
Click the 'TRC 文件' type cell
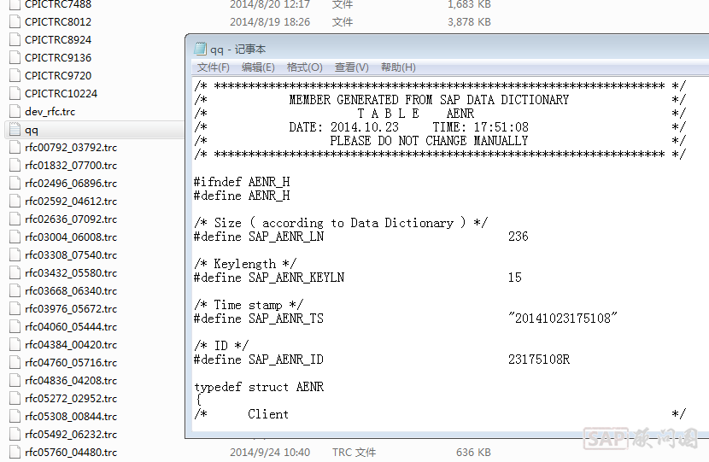pos(354,452)
